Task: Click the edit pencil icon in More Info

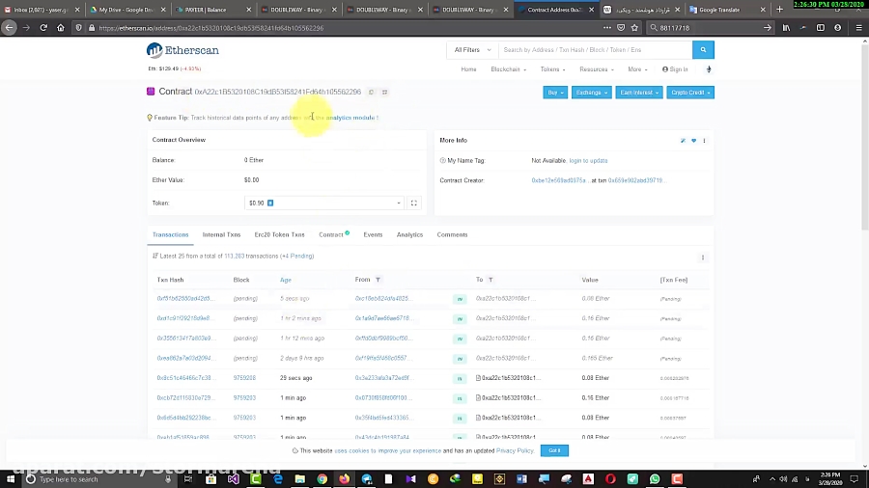Action: tap(683, 141)
